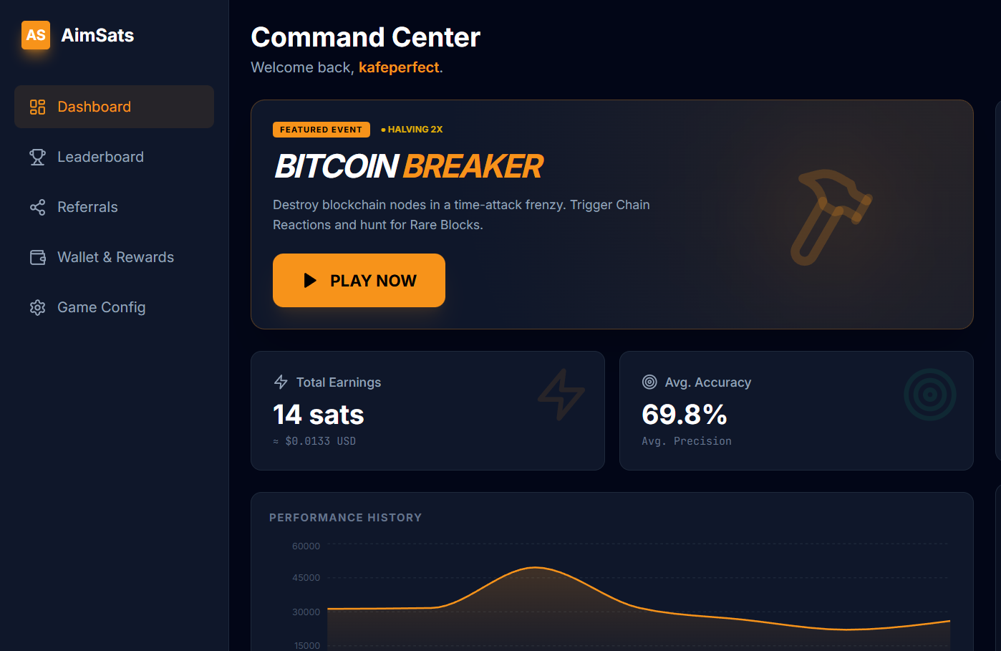The height and width of the screenshot is (651, 1001).
Task: Click the Leaderboard trophy icon
Action: point(37,156)
